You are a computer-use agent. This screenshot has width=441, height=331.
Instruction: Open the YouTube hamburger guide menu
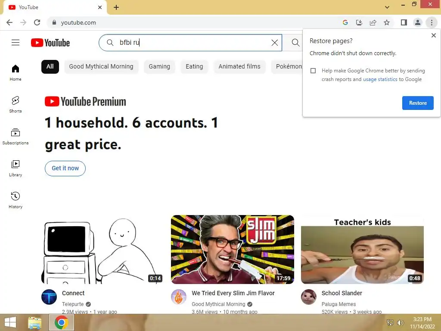pos(16,43)
